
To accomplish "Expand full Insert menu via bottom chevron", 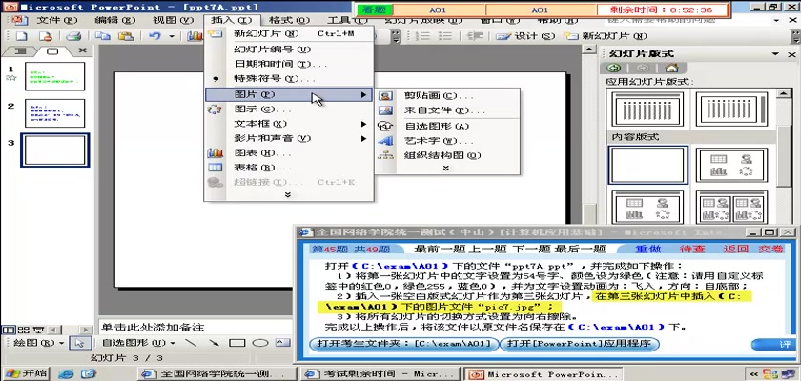I will pyautogui.click(x=288, y=194).
